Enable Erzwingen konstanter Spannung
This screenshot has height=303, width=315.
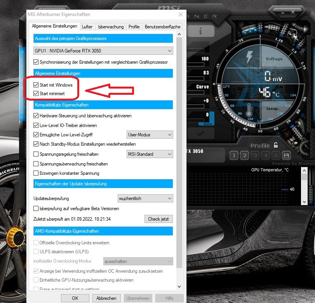tap(36, 173)
